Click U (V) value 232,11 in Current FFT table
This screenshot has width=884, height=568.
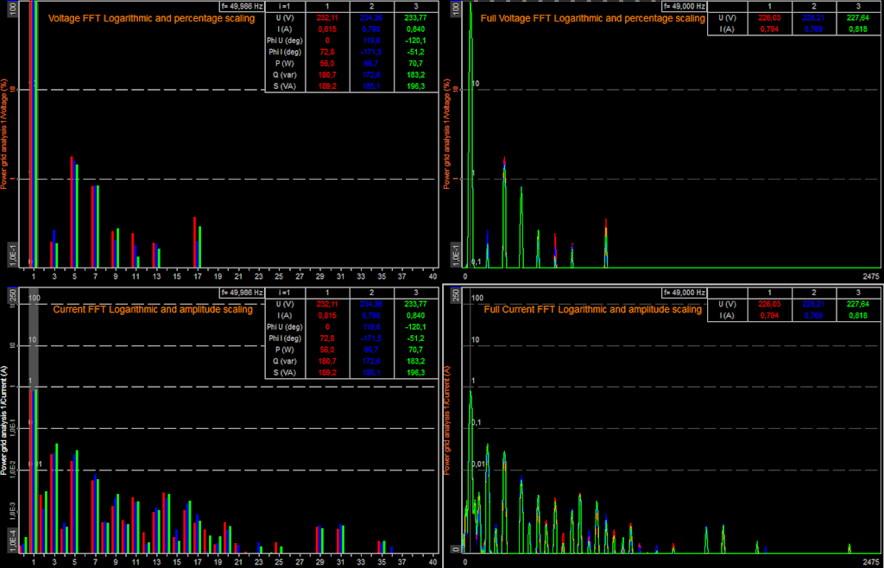click(x=327, y=304)
